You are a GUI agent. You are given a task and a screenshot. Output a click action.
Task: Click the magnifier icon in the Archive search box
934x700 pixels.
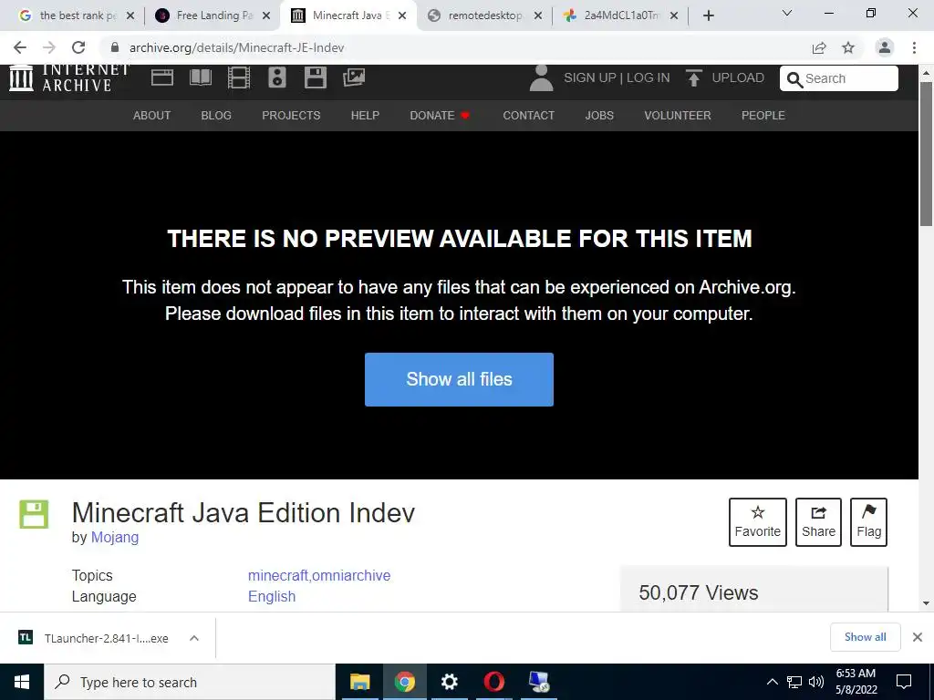coord(794,79)
